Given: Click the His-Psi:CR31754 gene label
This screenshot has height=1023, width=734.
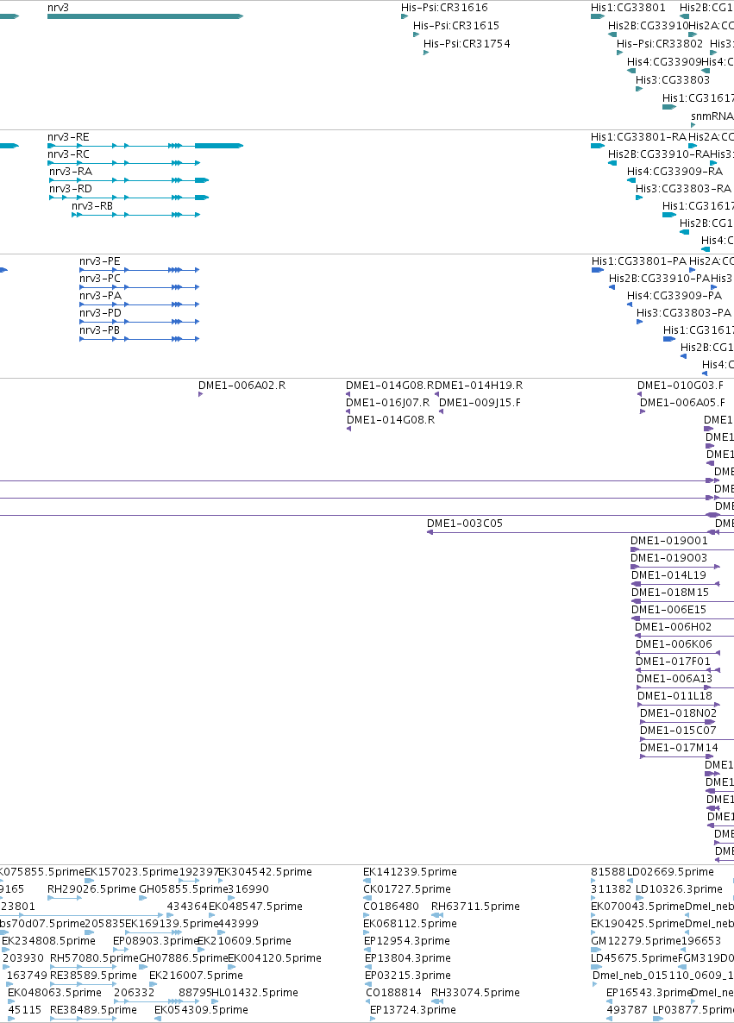Looking at the screenshot, I should pos(467,44).
